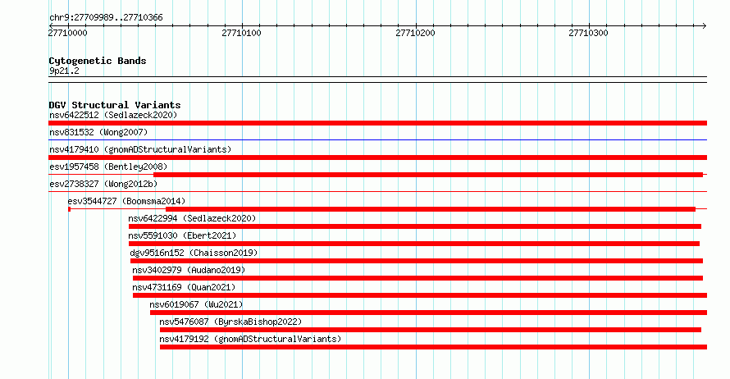Image resolution: width=730 pixels, height=379 pixels.
Task: Click ruler position 27710000
Action: [67, 33]
